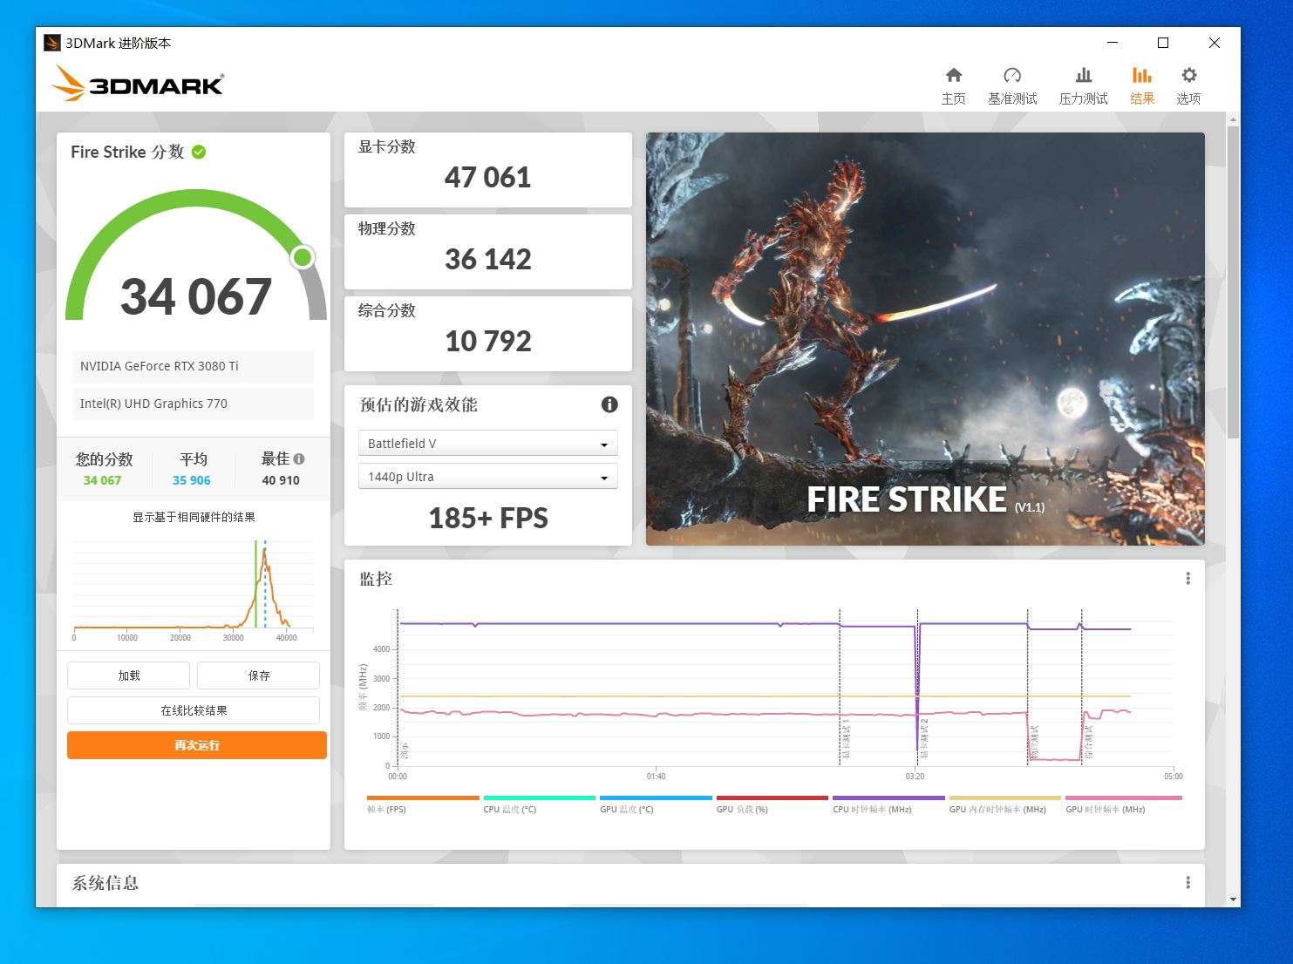Click the 3DMark app icon in title bar
This screenshot has height=964, width=1293.
(52, 43)
